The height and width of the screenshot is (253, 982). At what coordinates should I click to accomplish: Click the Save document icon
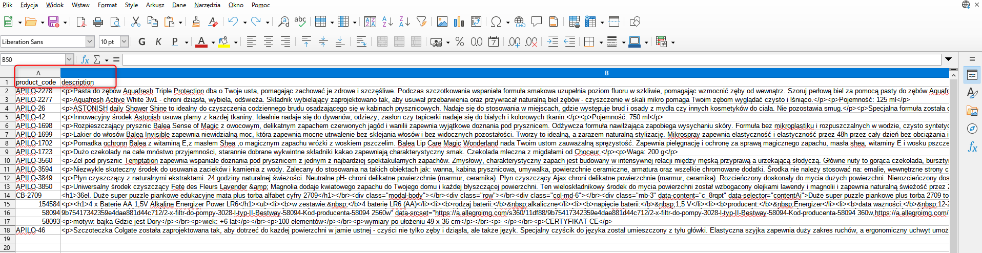pos(53,22)
